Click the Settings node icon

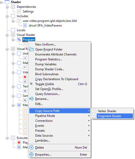coord(19,11)
